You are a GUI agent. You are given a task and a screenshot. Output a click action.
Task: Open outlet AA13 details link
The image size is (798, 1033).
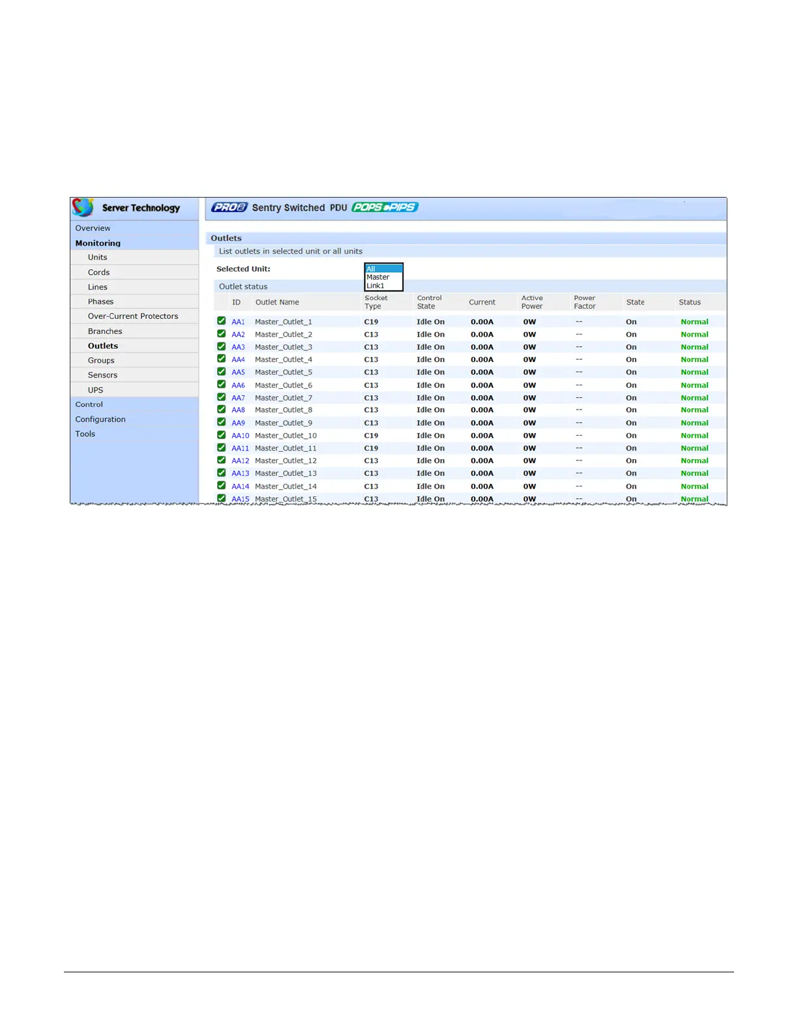tap(241, 473)
